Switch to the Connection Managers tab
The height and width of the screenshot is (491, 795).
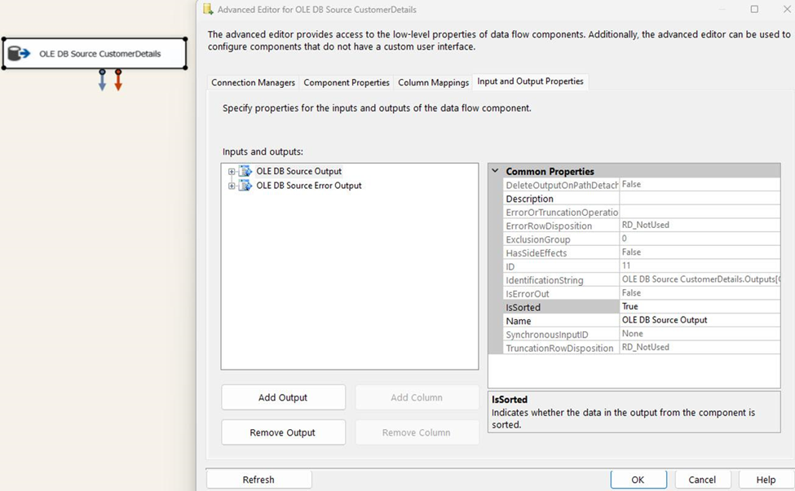pos(253,81)
